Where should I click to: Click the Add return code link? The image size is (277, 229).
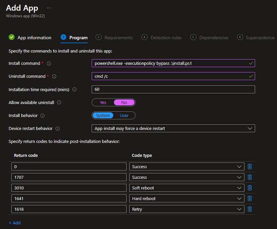click(x=15, y=223)
